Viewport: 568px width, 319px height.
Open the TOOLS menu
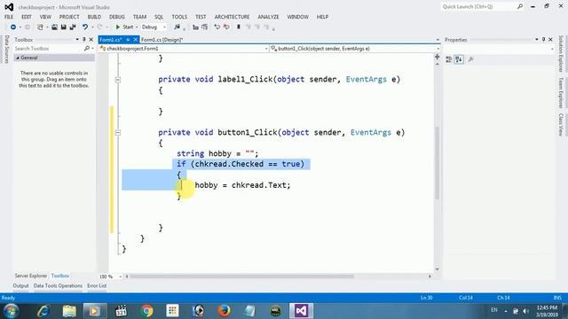(x=179, y=17)
